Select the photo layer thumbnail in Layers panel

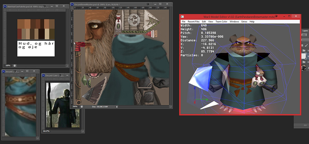pos(304,68)
